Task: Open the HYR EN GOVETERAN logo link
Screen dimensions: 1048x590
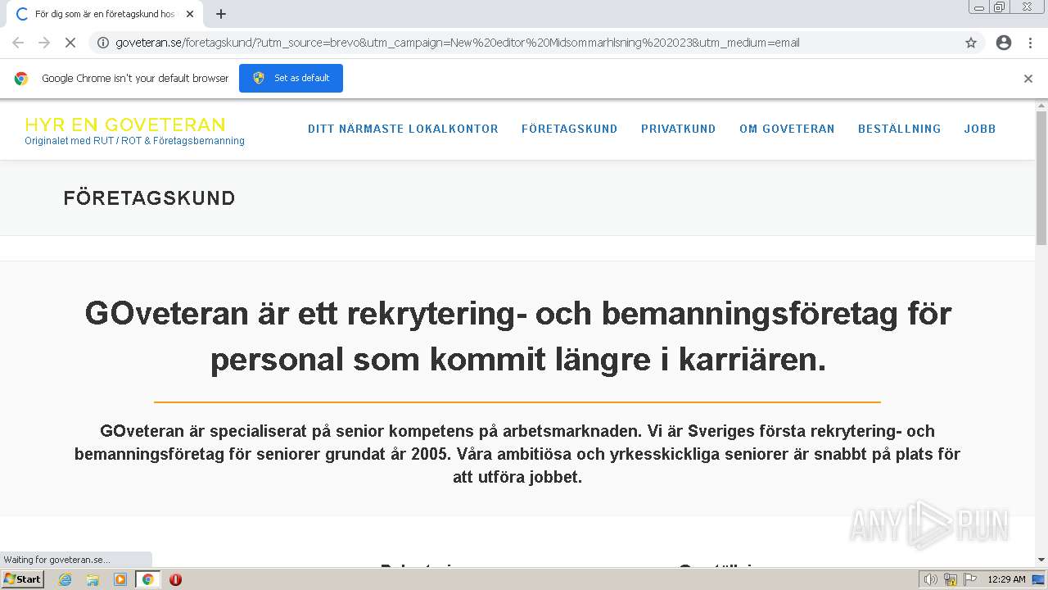Action: click(x=125, y=125)
